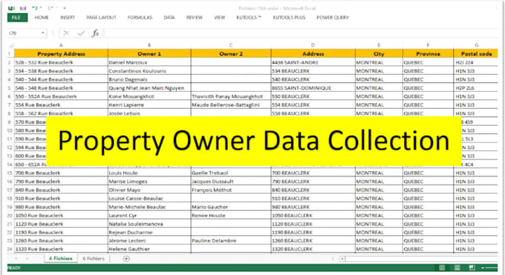This screenshot has height=275, width=505.
Task: Click the zoom slider track in status bar
Action: click(x=492, y=268)
